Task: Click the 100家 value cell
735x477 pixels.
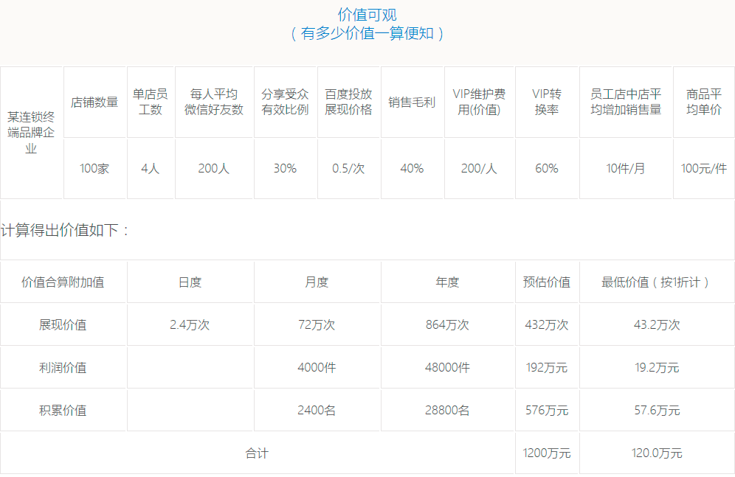Action: 94,169
